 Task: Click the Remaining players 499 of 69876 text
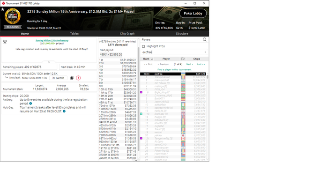click(x=22, y=67)
